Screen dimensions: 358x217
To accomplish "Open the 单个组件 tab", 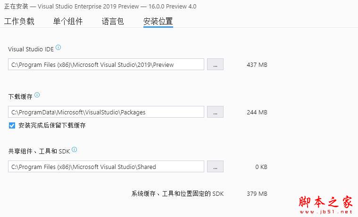I will pos(68,21).
